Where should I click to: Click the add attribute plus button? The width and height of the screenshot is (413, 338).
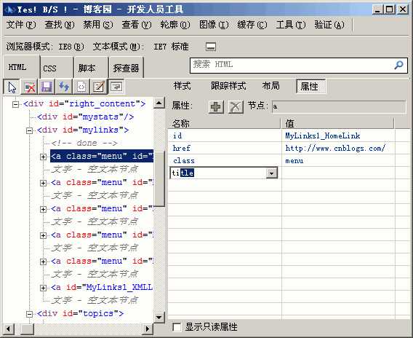click(x=216, y=107)
